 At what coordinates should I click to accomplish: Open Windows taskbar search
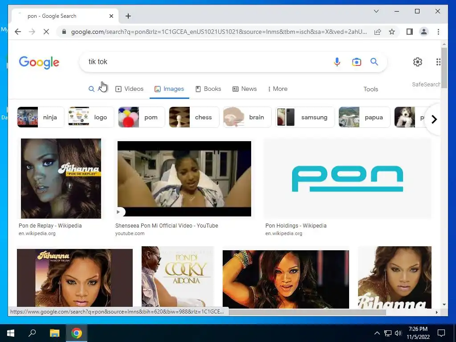point(32,333)
